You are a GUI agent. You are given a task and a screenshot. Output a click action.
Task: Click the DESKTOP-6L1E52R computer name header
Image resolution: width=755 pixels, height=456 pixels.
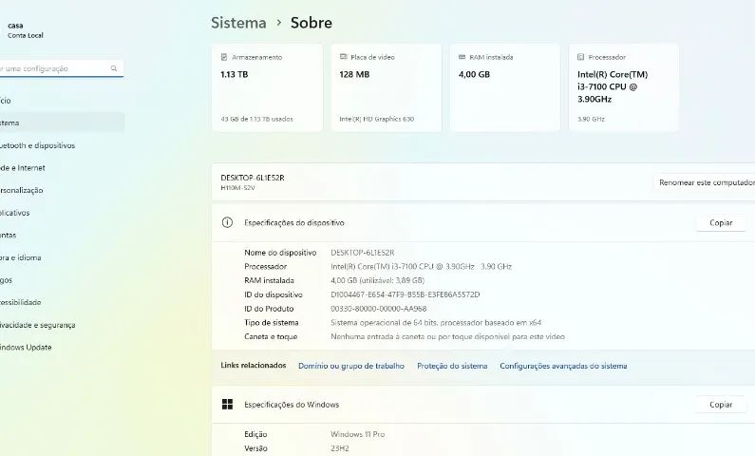[x=253, y=178]
